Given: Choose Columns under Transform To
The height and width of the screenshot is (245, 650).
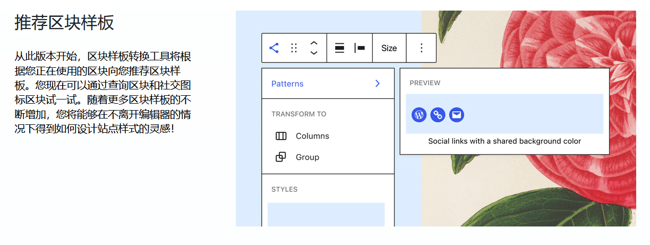Looking at the screenshot, I should (312, 136).
